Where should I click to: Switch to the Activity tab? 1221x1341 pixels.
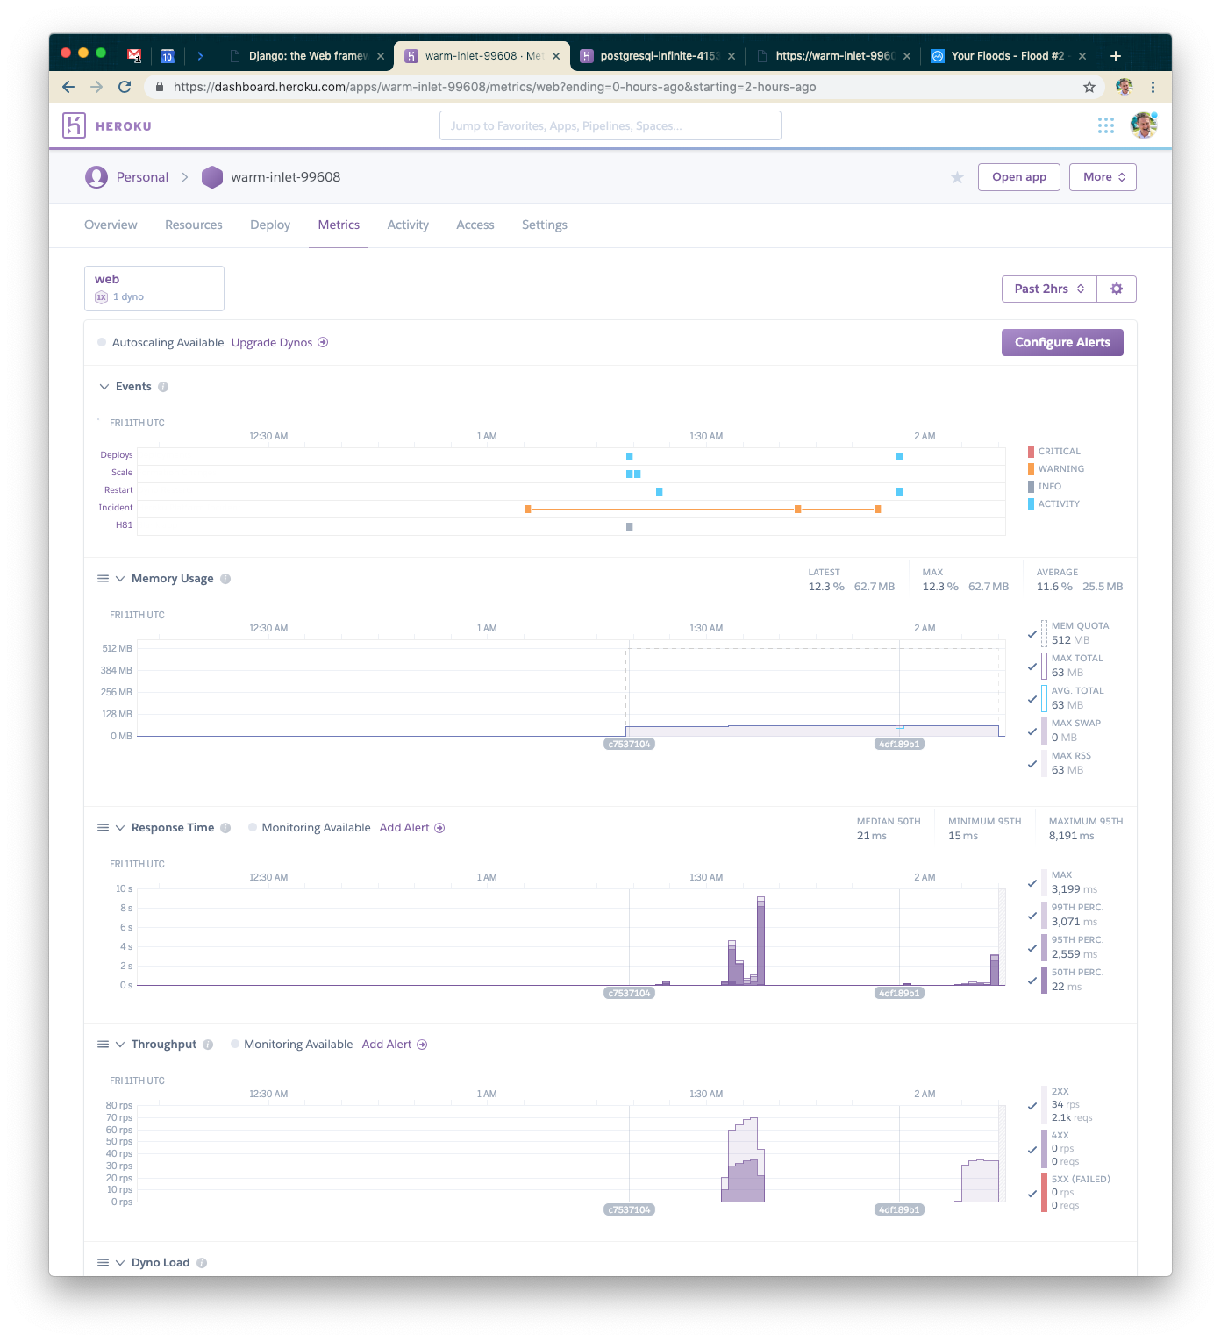click(408, 225)
